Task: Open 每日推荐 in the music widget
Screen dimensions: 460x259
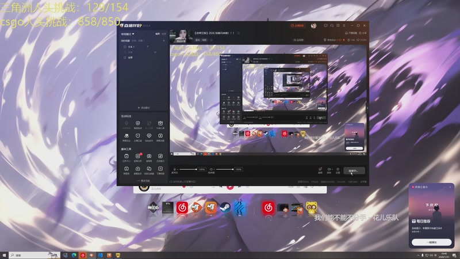Action: pyautogui.click(x=421, y=221)
